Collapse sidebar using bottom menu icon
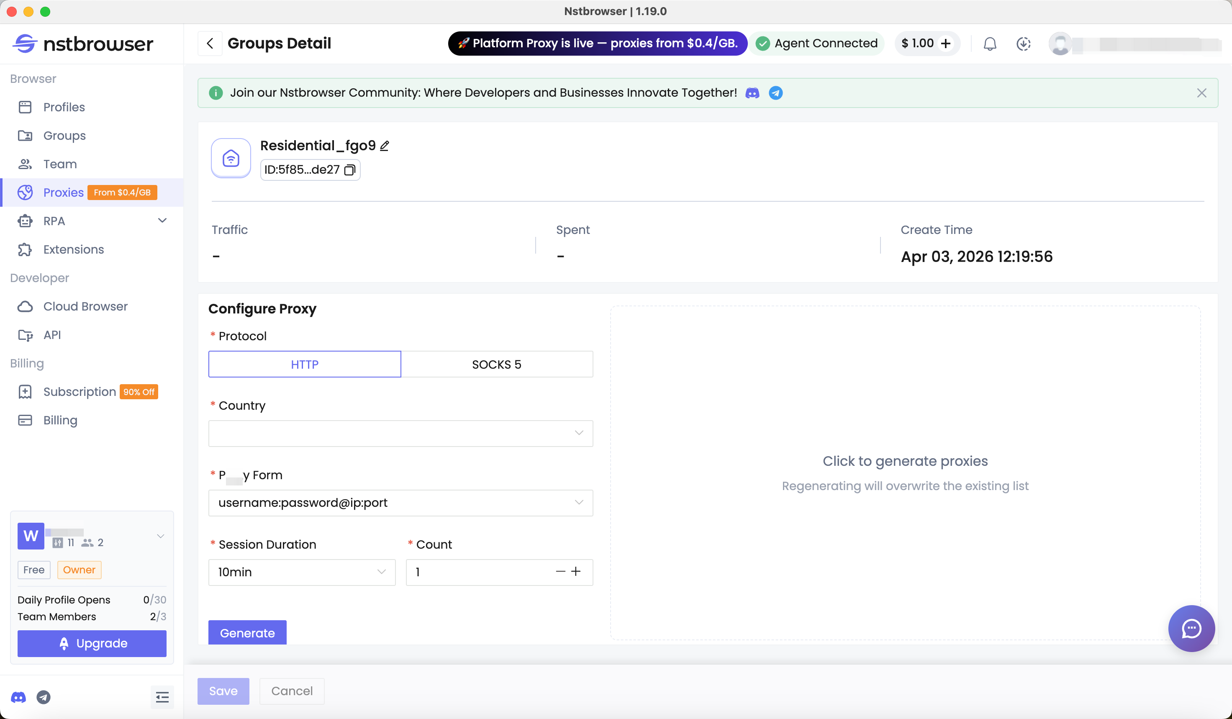 (162, 697)
